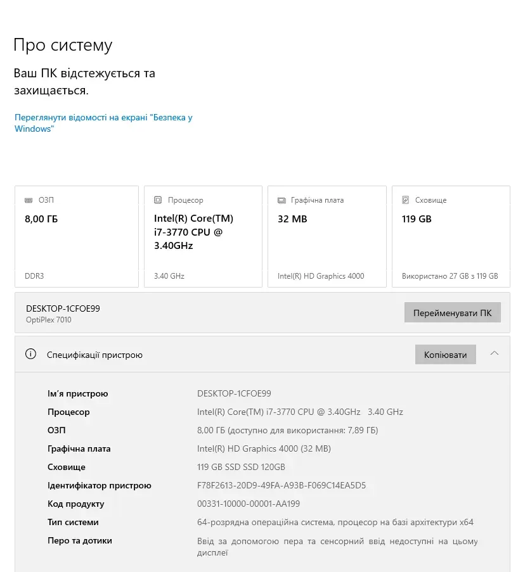The width and height of the screenshot is (511, 572).
Task: Click the DESKTOP-1CFOE99 OptiPlex 7010 name
Action: point(63,313)
